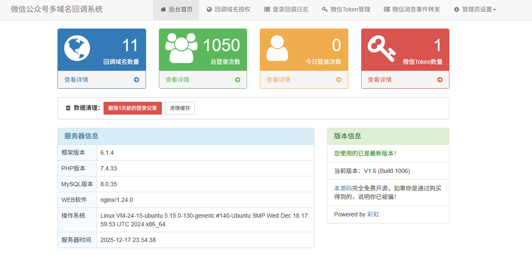
Task: Click the home icon beside 后台首页
Action: point(163,9)
